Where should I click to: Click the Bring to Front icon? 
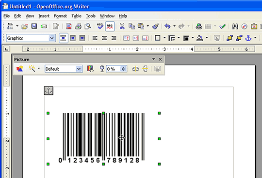pyautogui.click(x=230, y=38)
